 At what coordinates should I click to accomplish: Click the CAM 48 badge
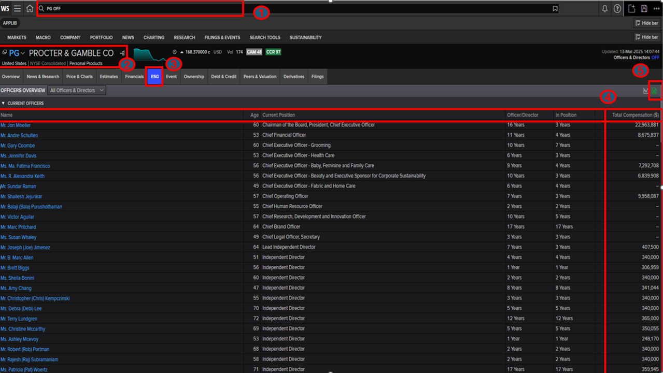pyautogui.click(x=254, y=52)
